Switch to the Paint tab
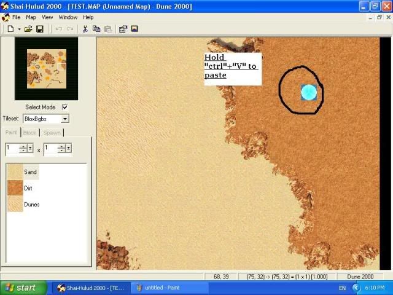393x295 pixels. click(x=11, y=133)
